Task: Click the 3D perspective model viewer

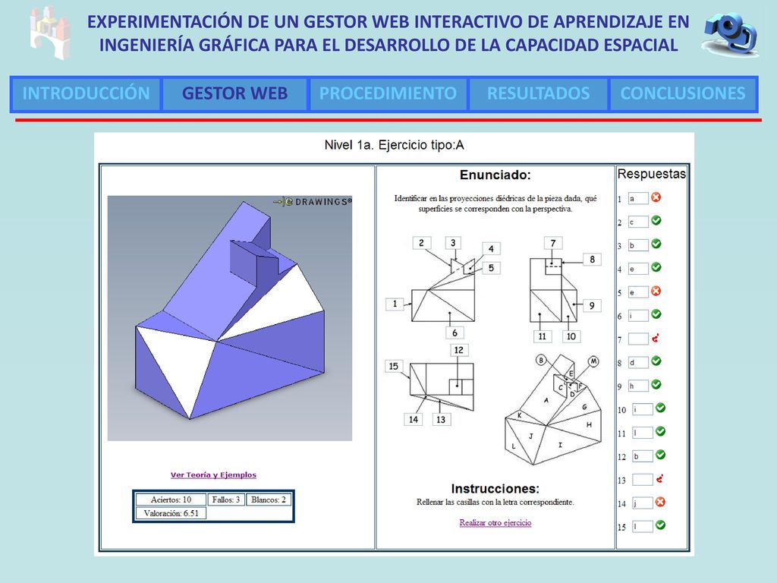Action: [229, 318]
